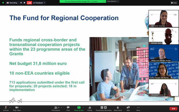Image resolution: width=179 pixels, height=112 pixels.
Task: Select Diamanto Giannara's video thumbnail
Action: (164, 18)
